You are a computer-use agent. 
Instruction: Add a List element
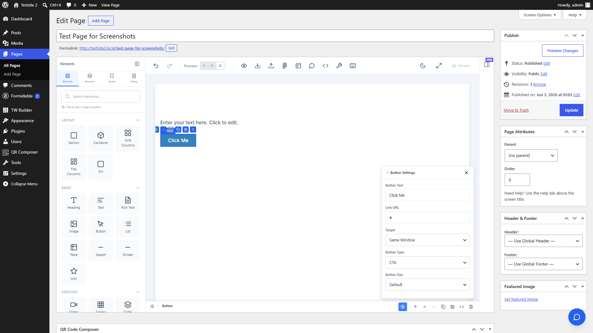[128, 227]
